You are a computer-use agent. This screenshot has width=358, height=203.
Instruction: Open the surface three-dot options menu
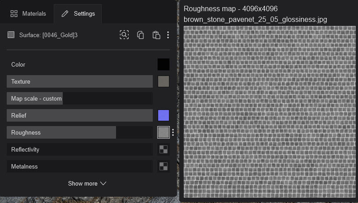pos(168,35)
